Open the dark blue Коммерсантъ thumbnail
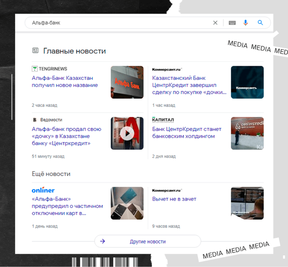 tap(247, 82)
